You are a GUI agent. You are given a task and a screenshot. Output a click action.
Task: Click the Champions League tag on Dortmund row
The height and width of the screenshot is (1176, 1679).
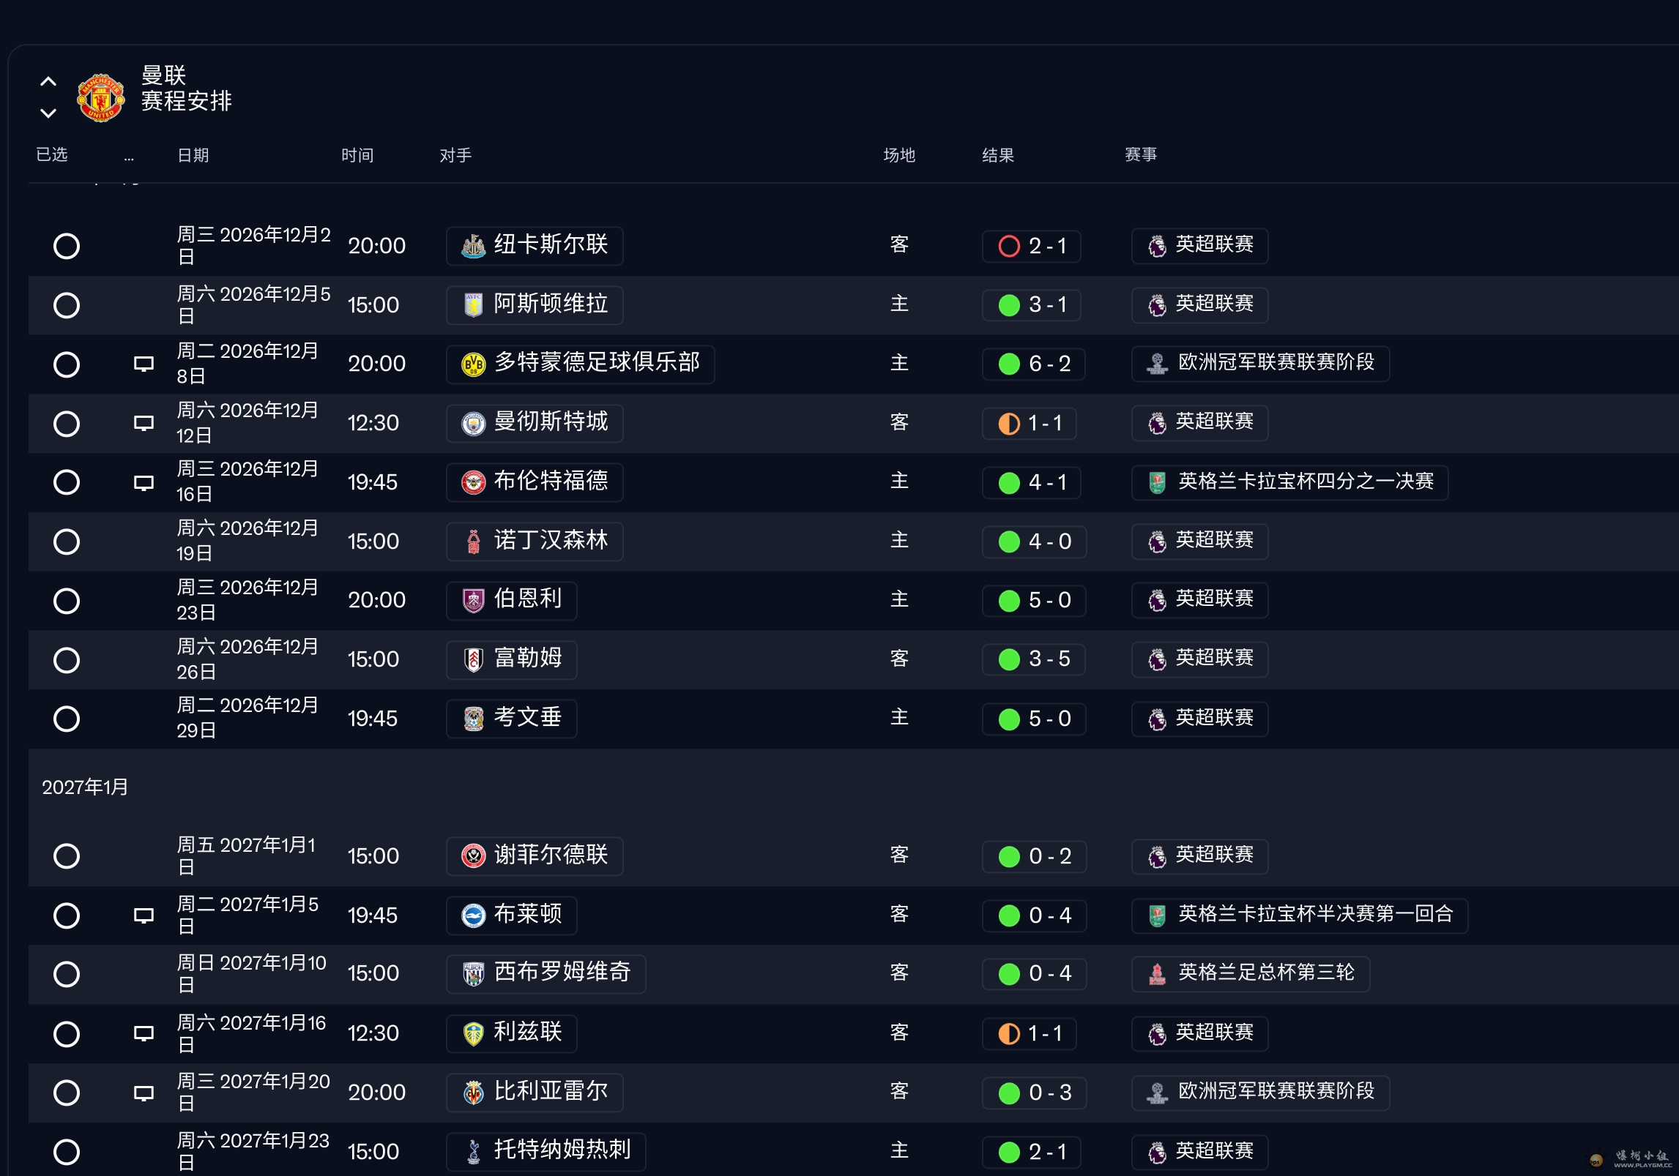click(x=1260, y=364)
